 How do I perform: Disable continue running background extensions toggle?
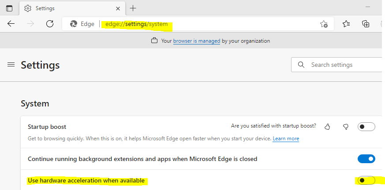366,159
